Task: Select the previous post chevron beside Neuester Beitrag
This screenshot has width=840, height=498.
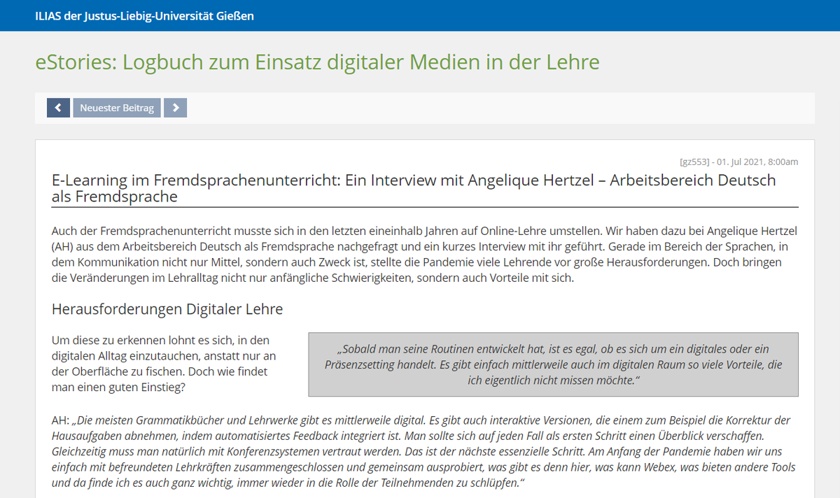Action: (58, 107)
